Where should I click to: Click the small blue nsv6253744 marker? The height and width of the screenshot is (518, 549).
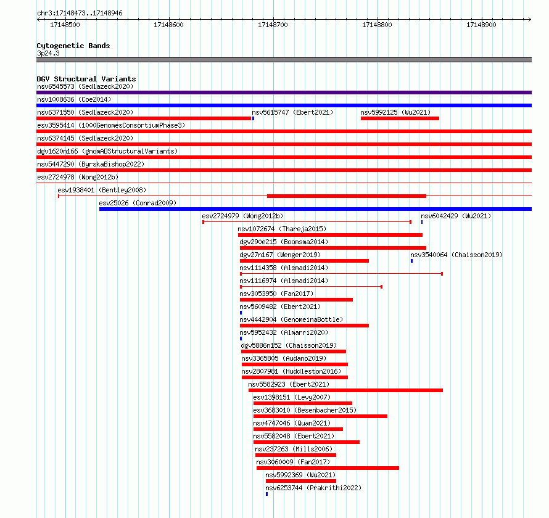(267, 494)
